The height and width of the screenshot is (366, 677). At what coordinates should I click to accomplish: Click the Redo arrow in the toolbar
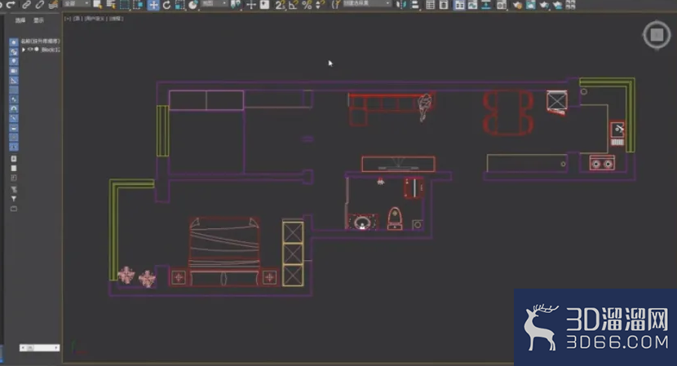pyautogui.click(x=11, y=4)
